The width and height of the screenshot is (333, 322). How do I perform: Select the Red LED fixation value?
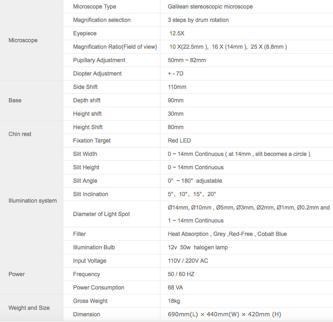[179, 140]
